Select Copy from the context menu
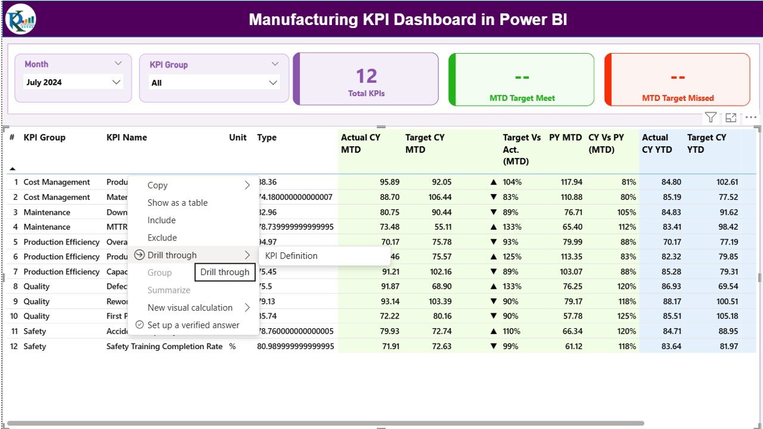 [157, 185]
